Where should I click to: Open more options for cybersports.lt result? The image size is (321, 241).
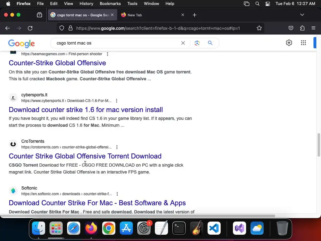[117, 101]
